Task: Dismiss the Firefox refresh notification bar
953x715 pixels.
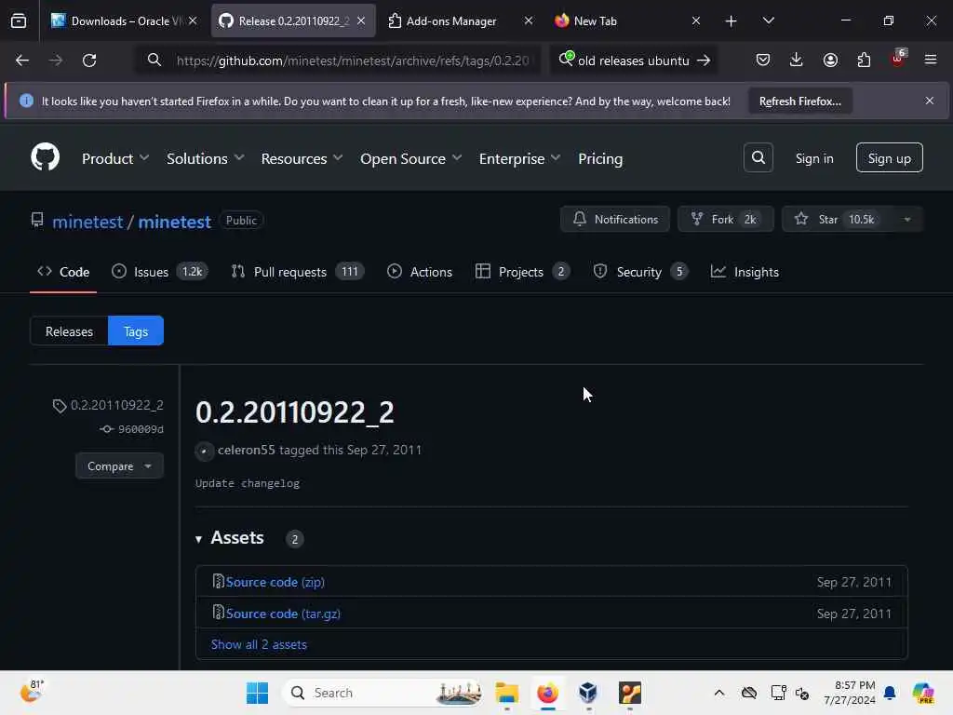Action: coord(930,101)
